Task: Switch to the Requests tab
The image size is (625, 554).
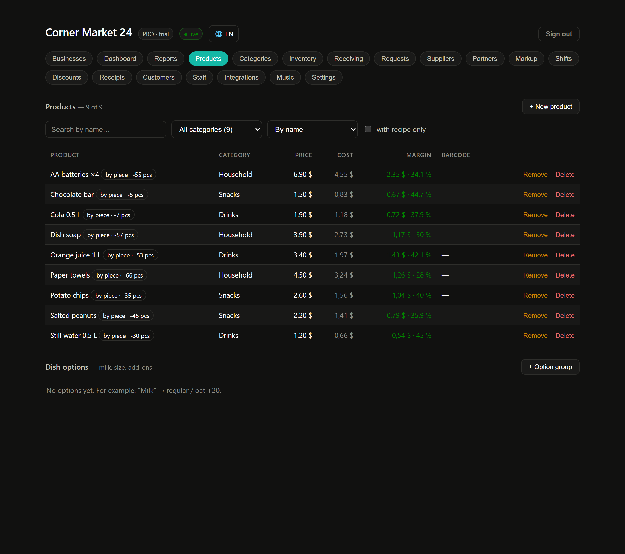Action: click(x=395, y=59)
